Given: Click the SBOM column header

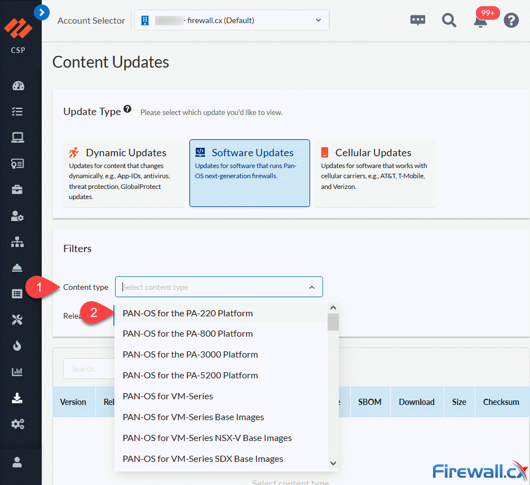Looking at the screenshot, I should [370, 402].
